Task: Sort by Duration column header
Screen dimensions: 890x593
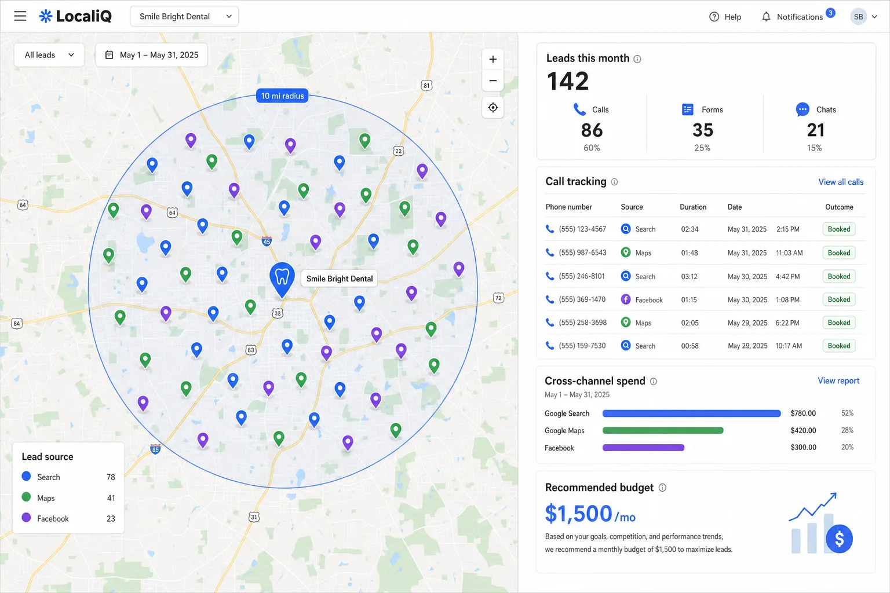Action: 693,207
